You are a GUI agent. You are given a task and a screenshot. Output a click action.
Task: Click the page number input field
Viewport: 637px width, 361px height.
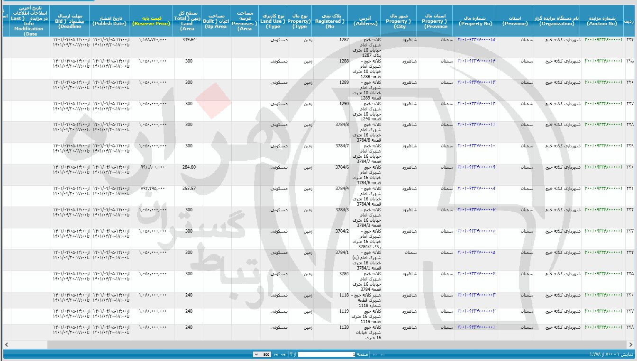[x=327, y=354]
